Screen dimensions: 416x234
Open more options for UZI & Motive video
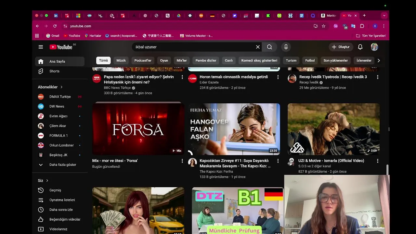(378, 161)
